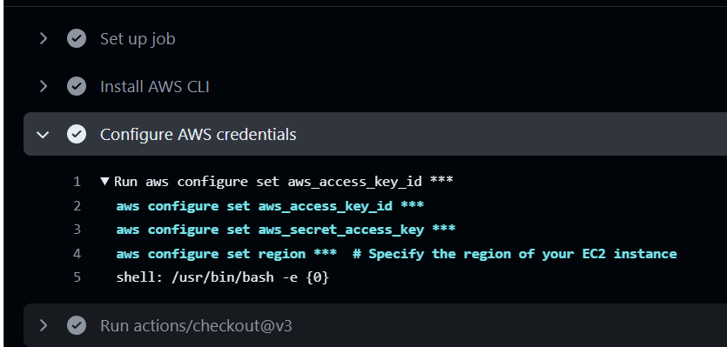Click log line number 5
This screenshot has width=727, height=347.
point(77,277)
